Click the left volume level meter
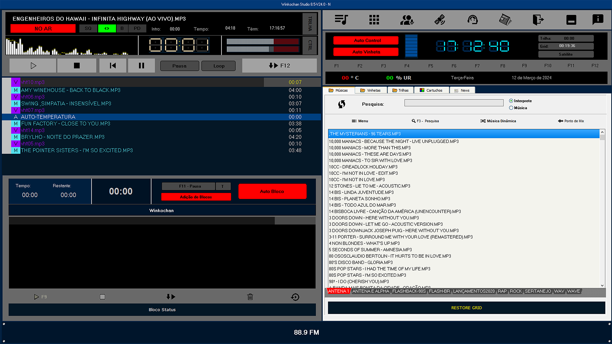612x344 pixels. (263, 41)
